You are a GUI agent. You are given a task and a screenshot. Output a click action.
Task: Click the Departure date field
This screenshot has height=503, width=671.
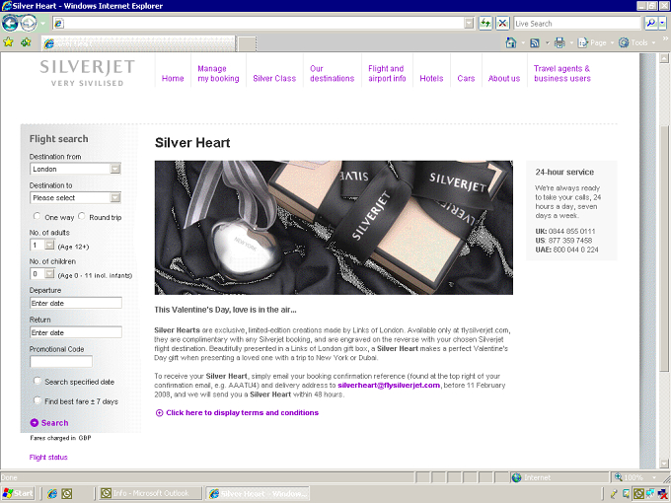coord(76,303)
